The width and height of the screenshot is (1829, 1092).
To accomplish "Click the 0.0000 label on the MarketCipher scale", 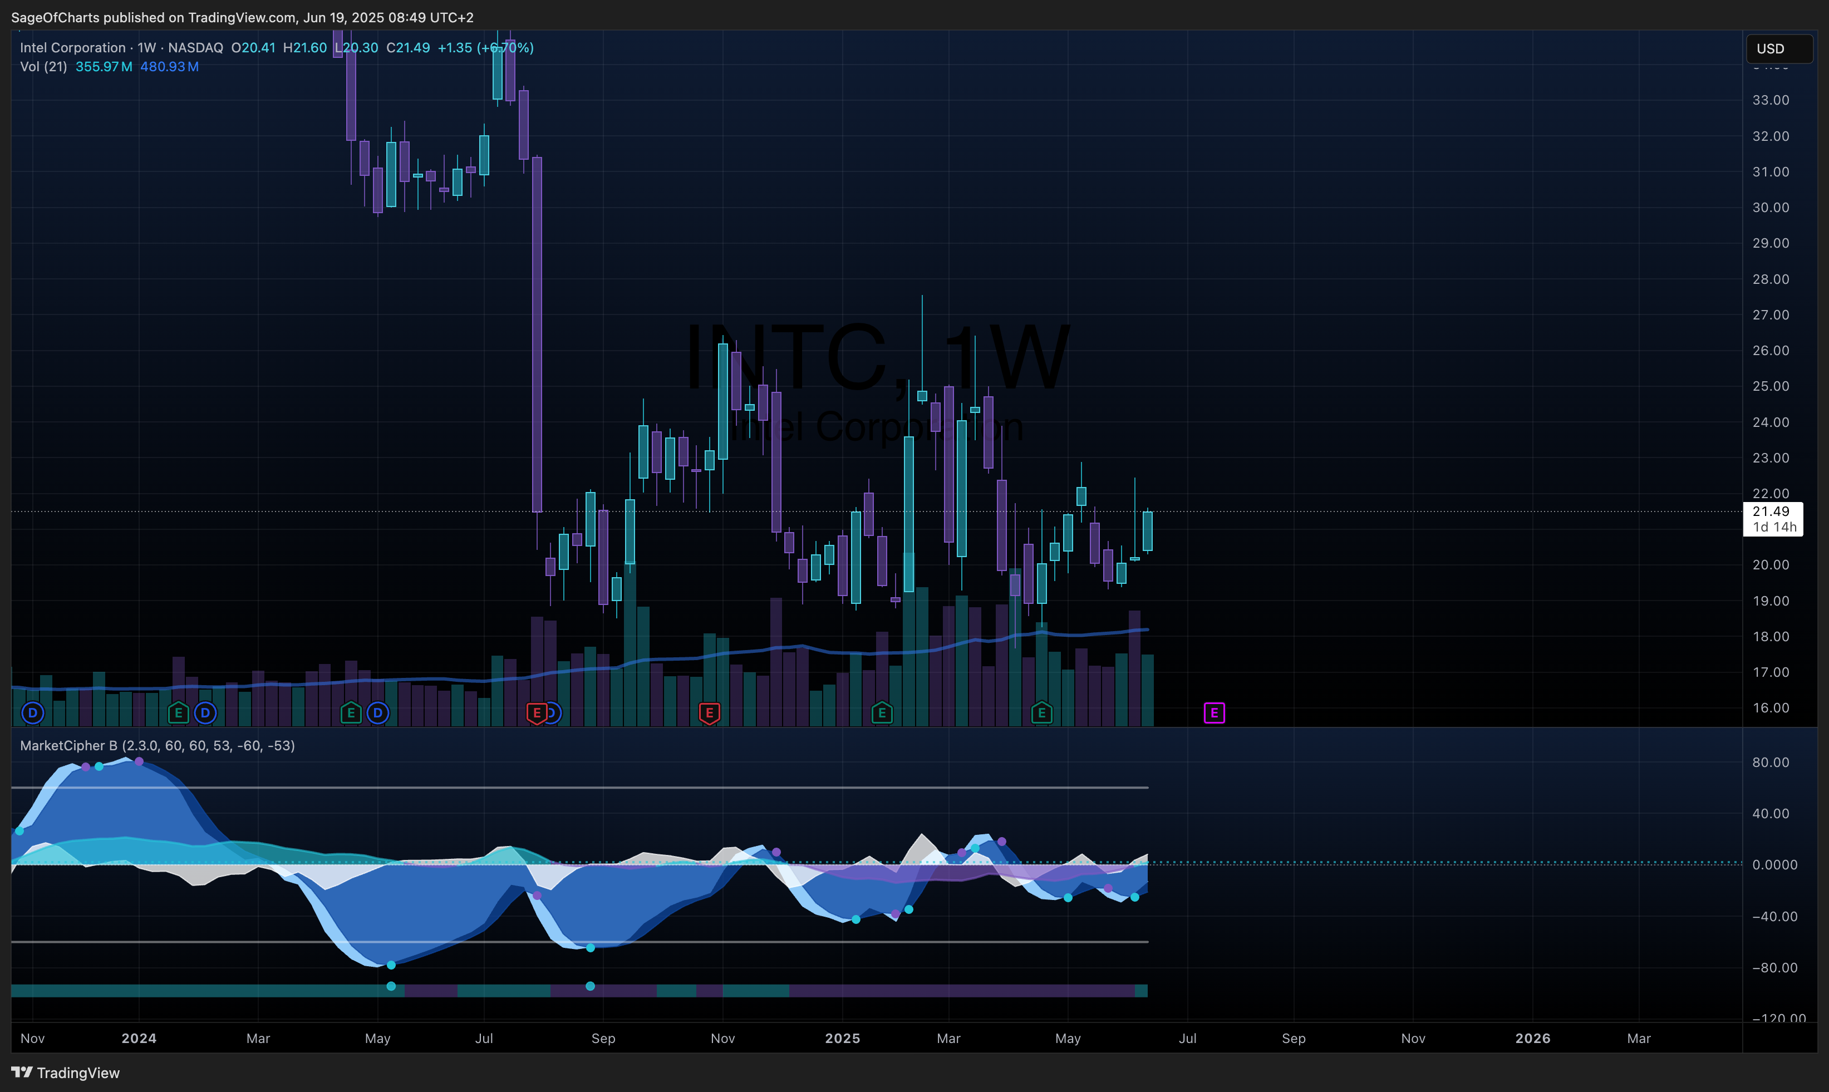I will [1774, 864].
